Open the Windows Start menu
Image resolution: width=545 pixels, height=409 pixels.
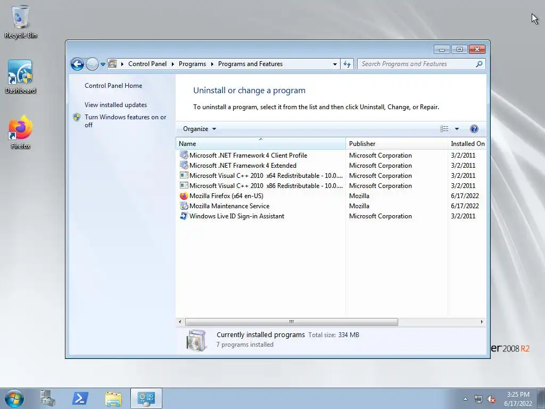tap(14, 398)
